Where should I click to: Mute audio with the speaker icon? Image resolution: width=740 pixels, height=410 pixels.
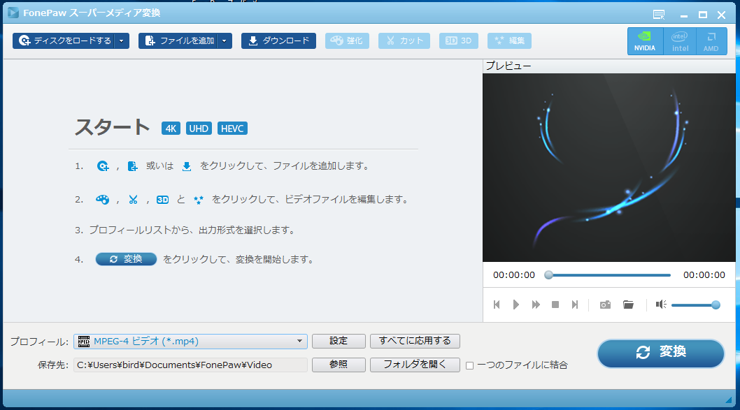(x=661, y=305)
